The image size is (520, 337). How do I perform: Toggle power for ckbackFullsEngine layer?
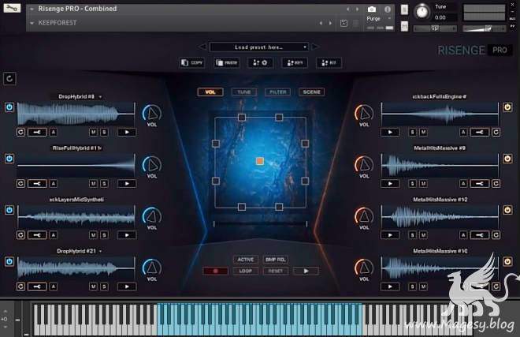507,107
